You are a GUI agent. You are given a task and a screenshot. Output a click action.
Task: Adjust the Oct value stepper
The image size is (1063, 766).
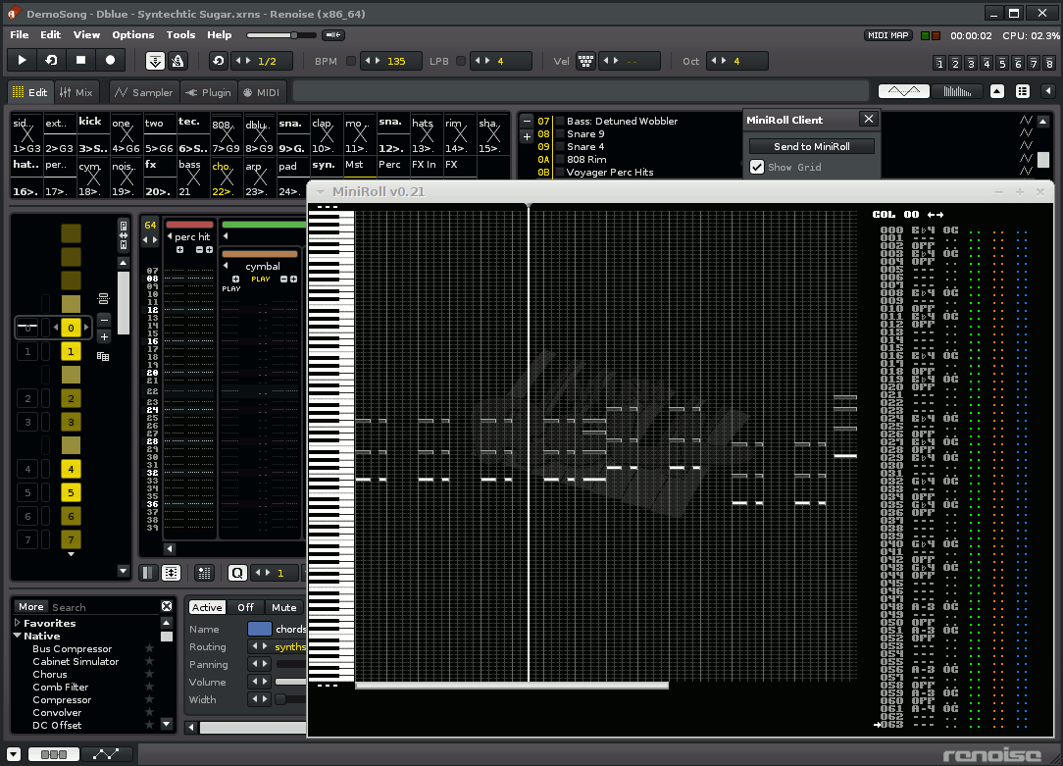tap(718, 61)
